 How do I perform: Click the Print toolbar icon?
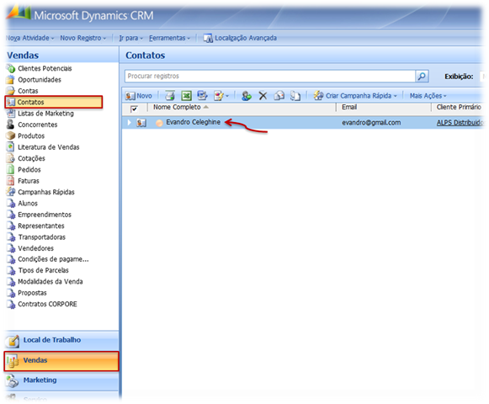[x=170, y=95]
